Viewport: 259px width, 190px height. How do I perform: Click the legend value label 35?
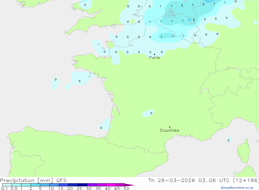click(98, 188)
